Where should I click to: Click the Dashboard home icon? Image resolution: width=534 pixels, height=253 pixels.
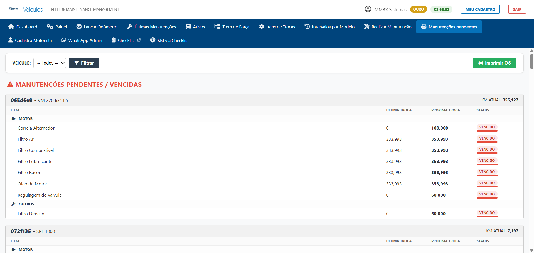tap(11, 27)
